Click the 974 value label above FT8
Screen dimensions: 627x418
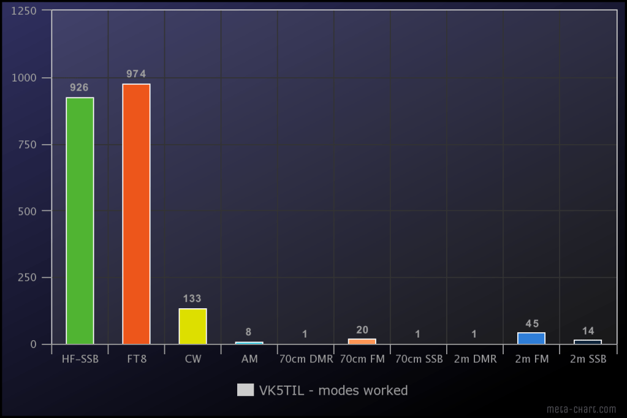(x=136, y=74)
